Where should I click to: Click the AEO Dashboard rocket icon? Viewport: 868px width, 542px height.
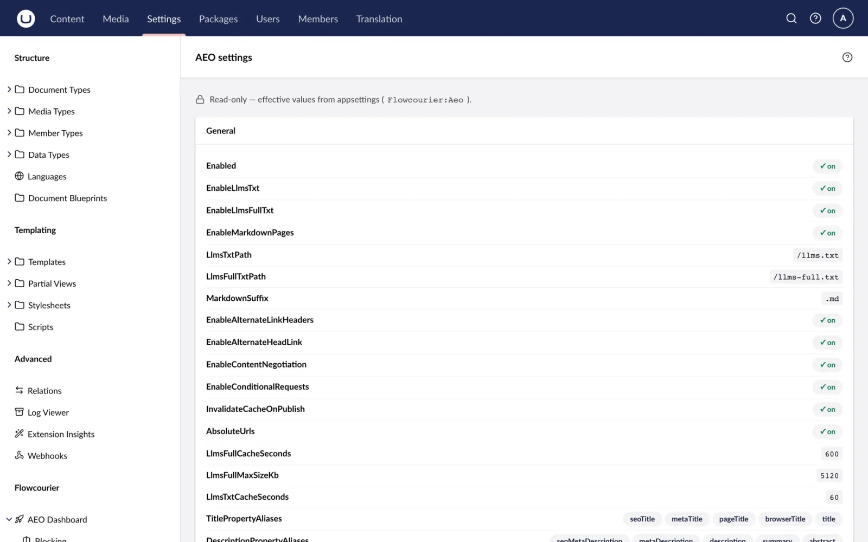20,519
